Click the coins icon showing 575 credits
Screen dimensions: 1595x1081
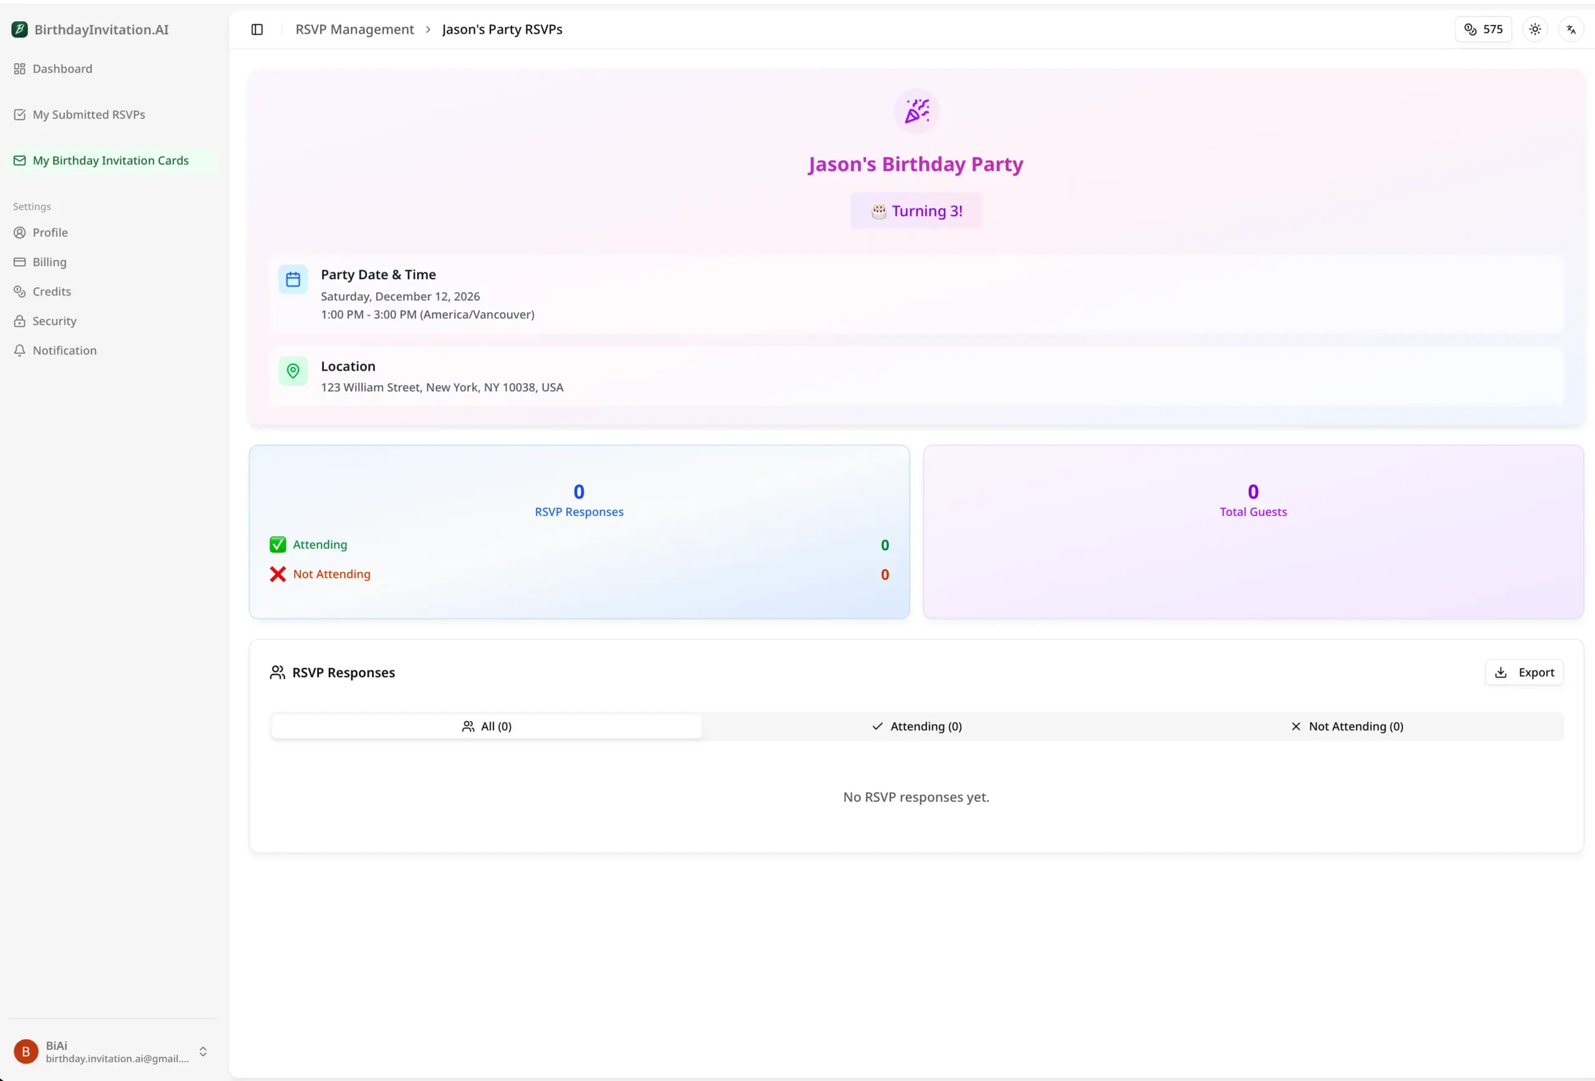pyautogui.click(x=1470, y=29)
